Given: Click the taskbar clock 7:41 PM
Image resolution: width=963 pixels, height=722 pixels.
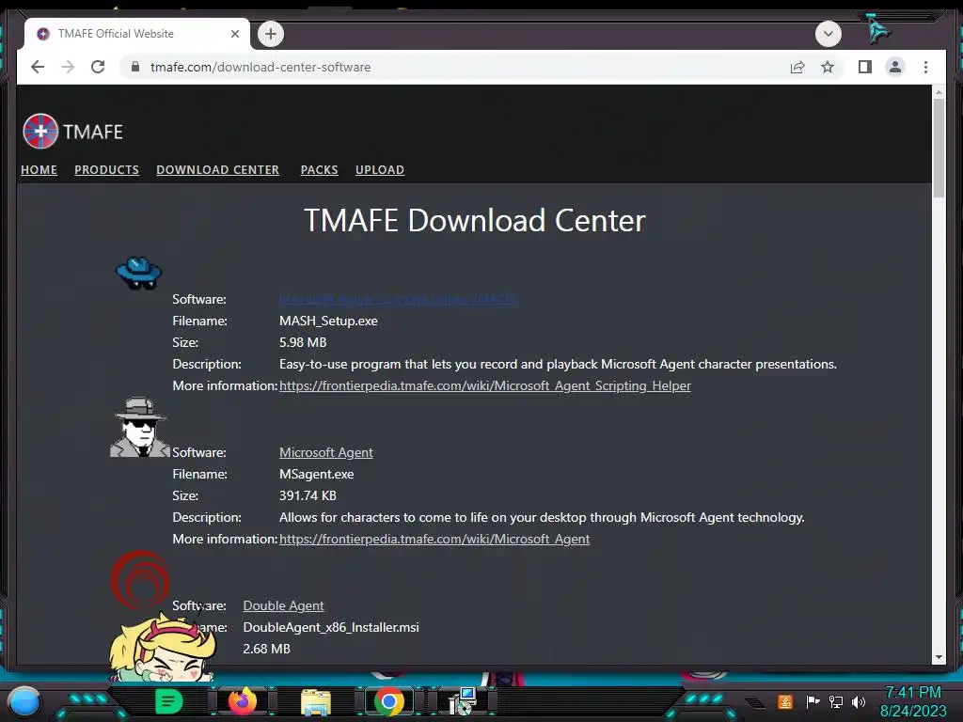Looking at the screenshot, I should (x=913, y=693).
